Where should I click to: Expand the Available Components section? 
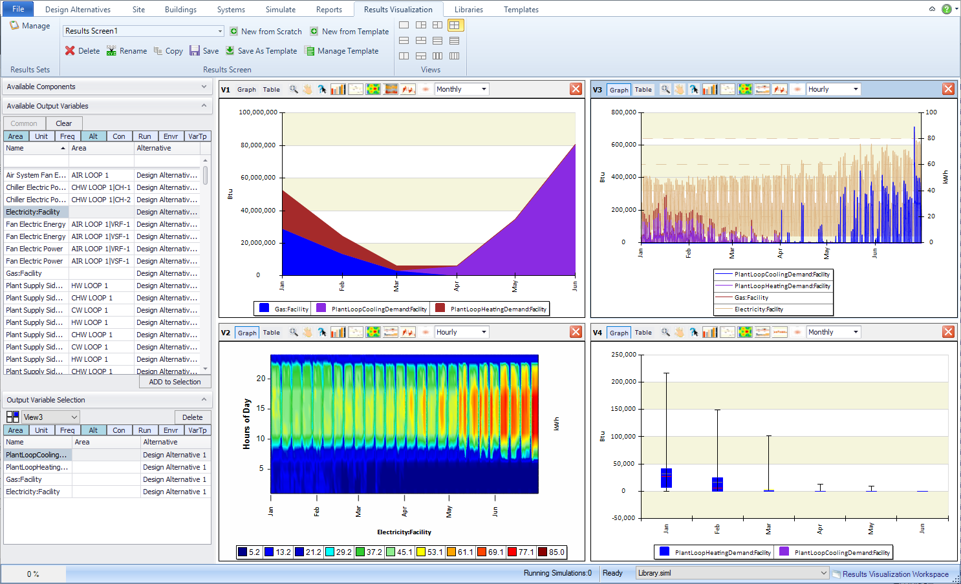point(204,87)
